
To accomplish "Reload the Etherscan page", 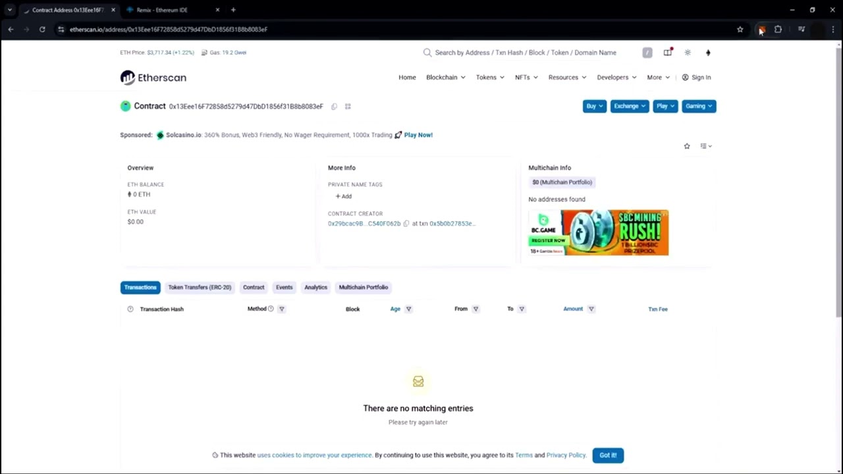I will [42, 30].
